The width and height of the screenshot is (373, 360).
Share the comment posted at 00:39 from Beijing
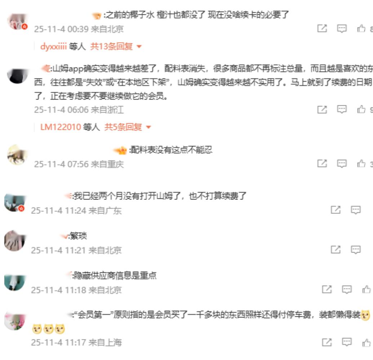(322, 28)
